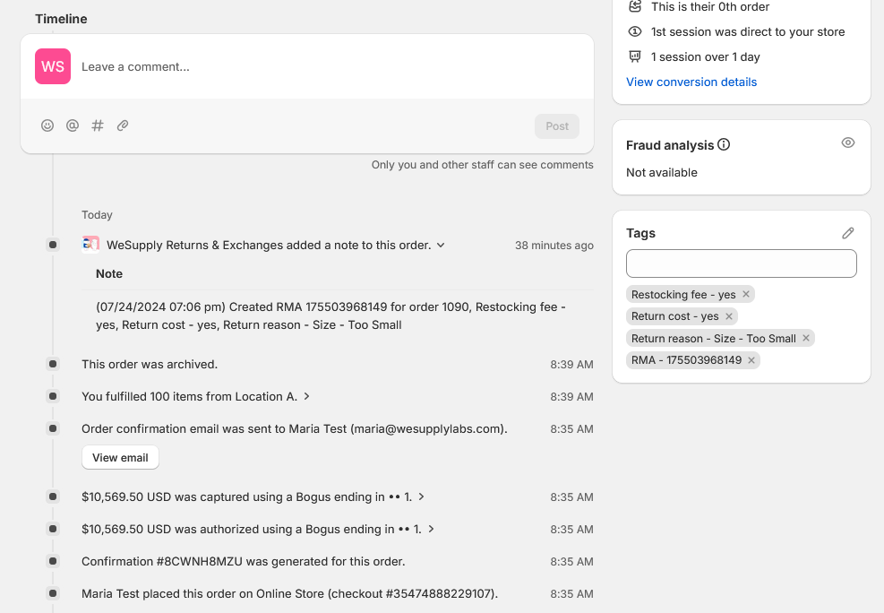Image resolution: width=884 pixels, height=613 pixels.
Task: Remove the 'Return cost - yes' tag
Action: (x=729, y=316)
